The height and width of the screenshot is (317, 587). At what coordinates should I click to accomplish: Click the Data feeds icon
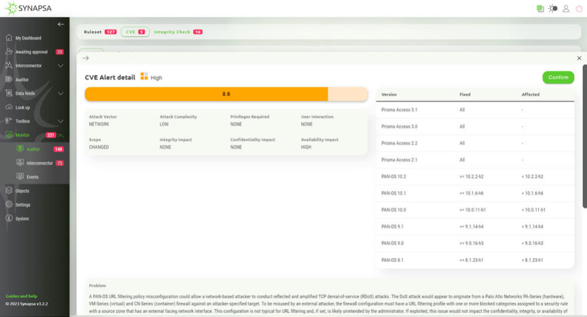(x=9, y=93)
